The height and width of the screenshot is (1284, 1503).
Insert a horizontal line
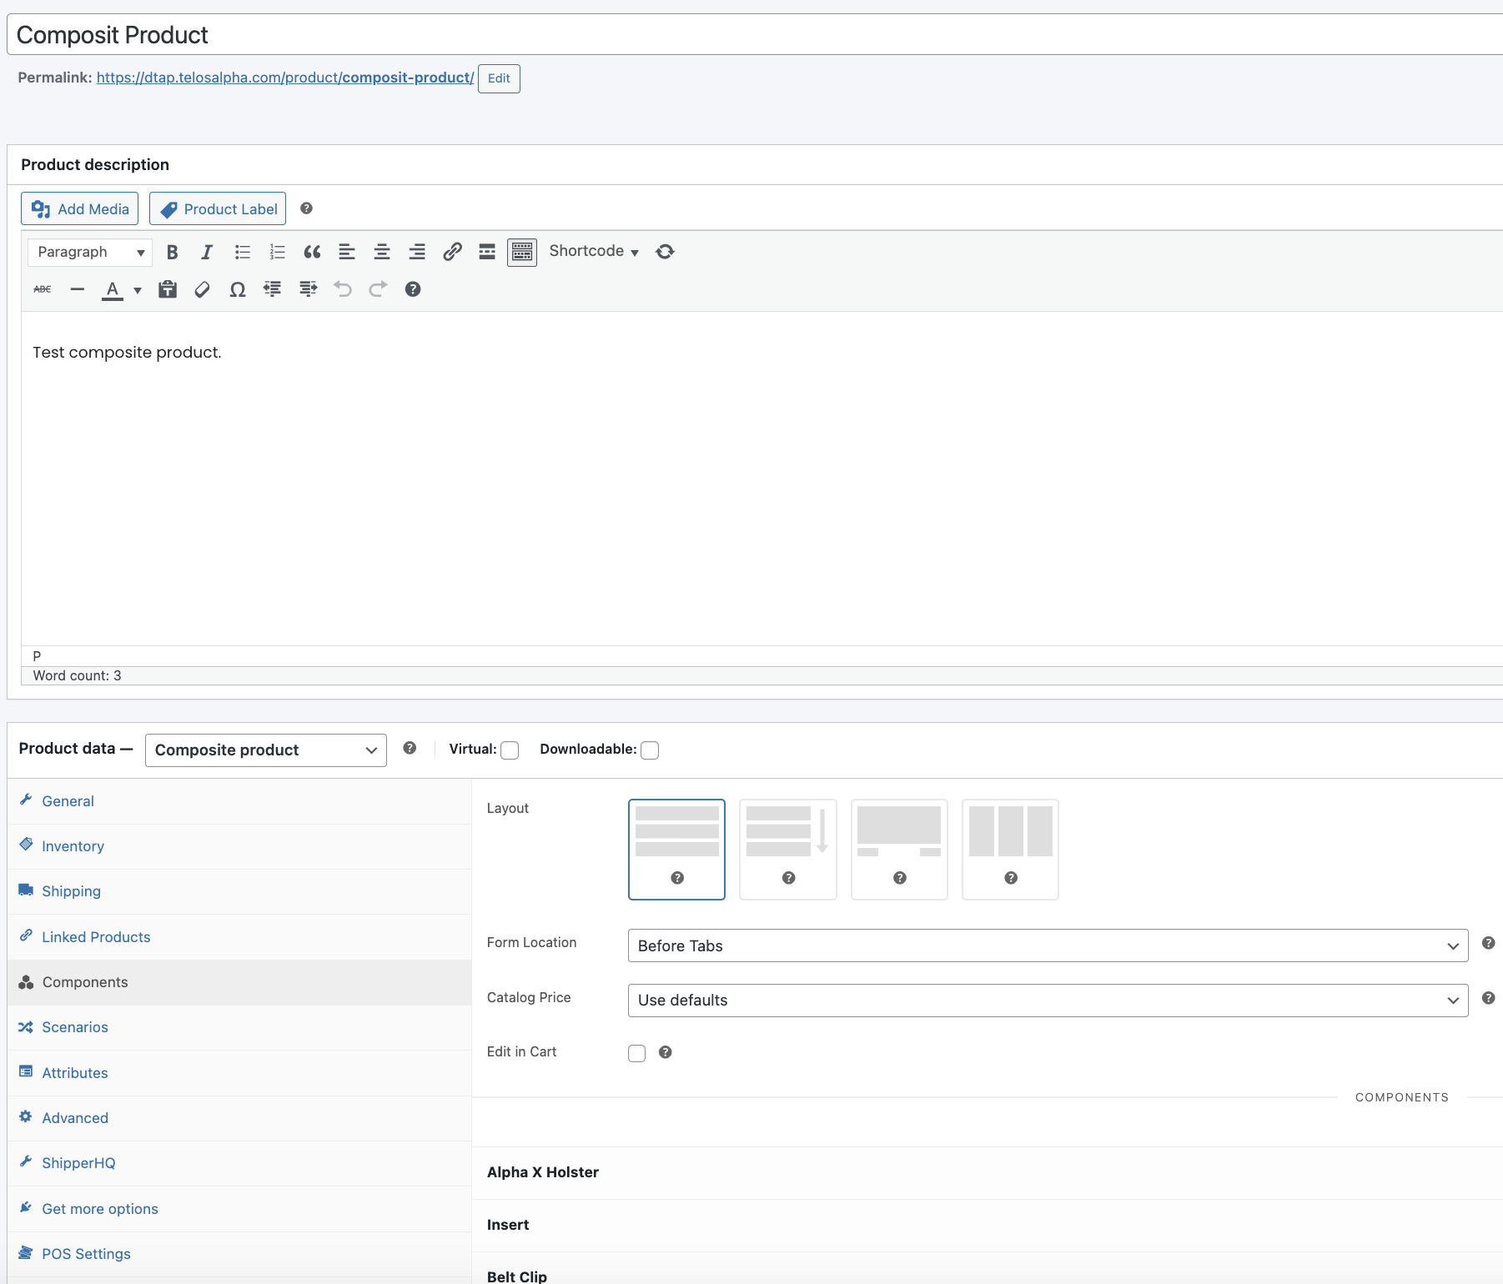(x=78, y=289)
